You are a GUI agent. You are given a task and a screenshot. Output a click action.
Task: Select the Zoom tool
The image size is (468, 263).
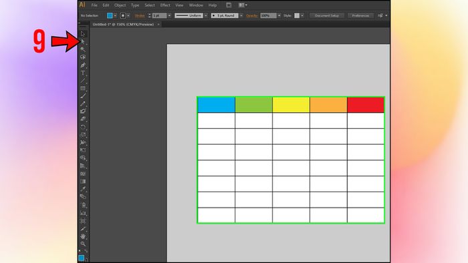coord(83,244)
